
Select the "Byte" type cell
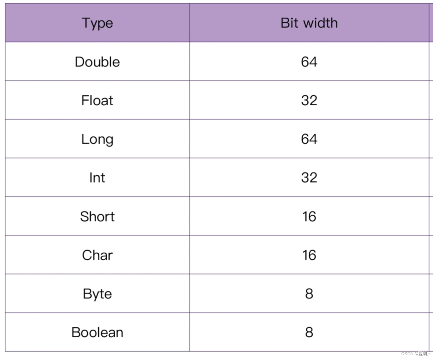coord(97,294)
